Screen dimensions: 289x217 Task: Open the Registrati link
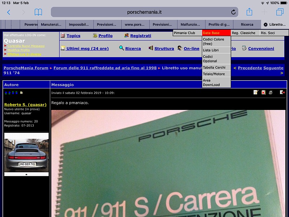click(x=141, y=35)
